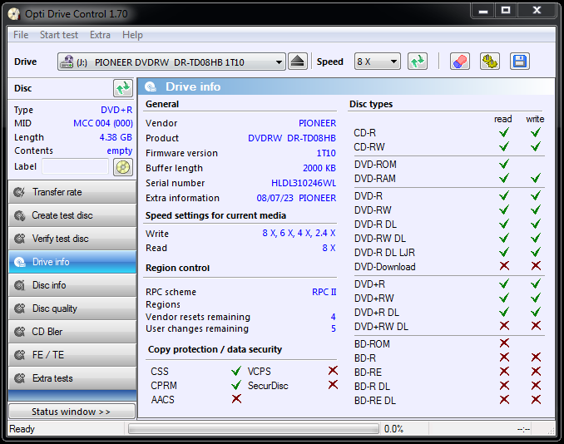
Task: Open the drive selection dropdown
Action: click(x=171, y=62)
